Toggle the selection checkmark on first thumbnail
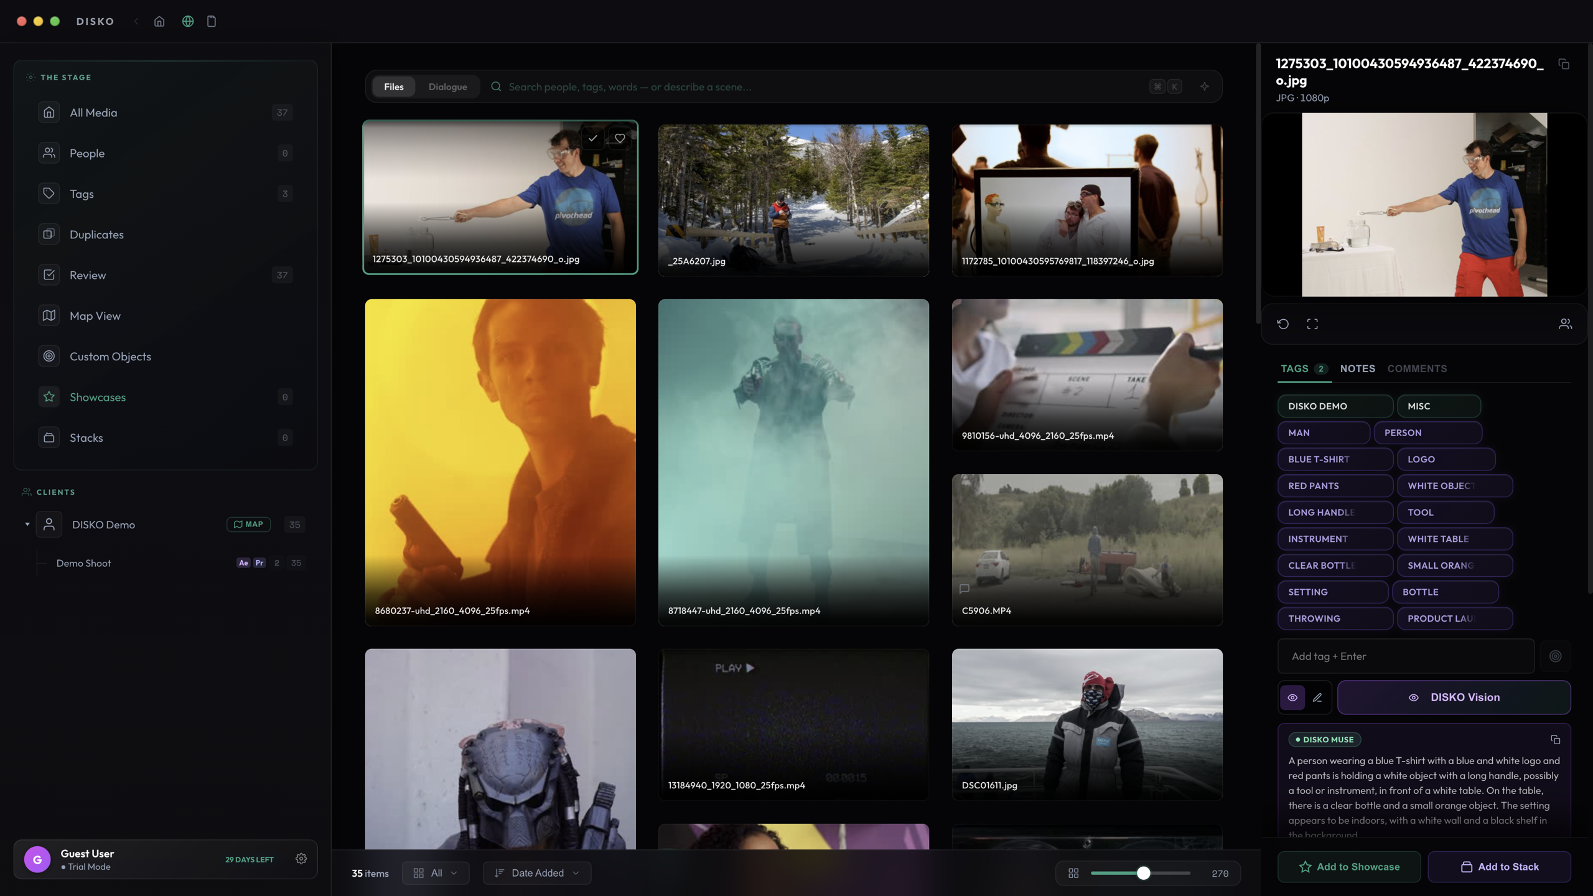This screenshot has width=1593, height=896. click(592, 138)
